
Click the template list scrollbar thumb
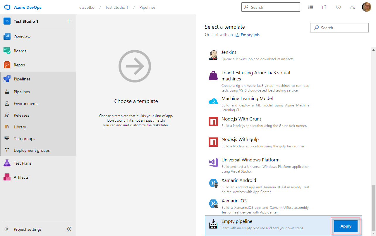point(373,208)
